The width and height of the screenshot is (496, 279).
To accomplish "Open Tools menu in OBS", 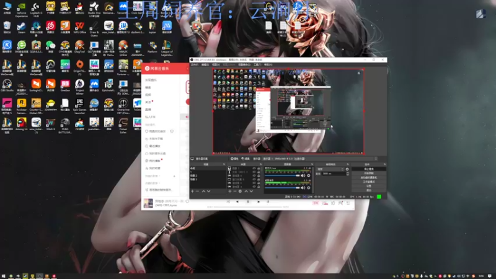I will coord(257,64).
